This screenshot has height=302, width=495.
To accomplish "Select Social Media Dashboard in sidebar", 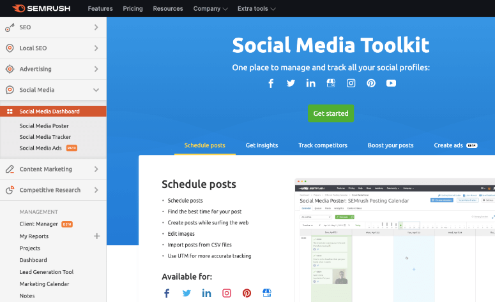I will click(53, 111).
